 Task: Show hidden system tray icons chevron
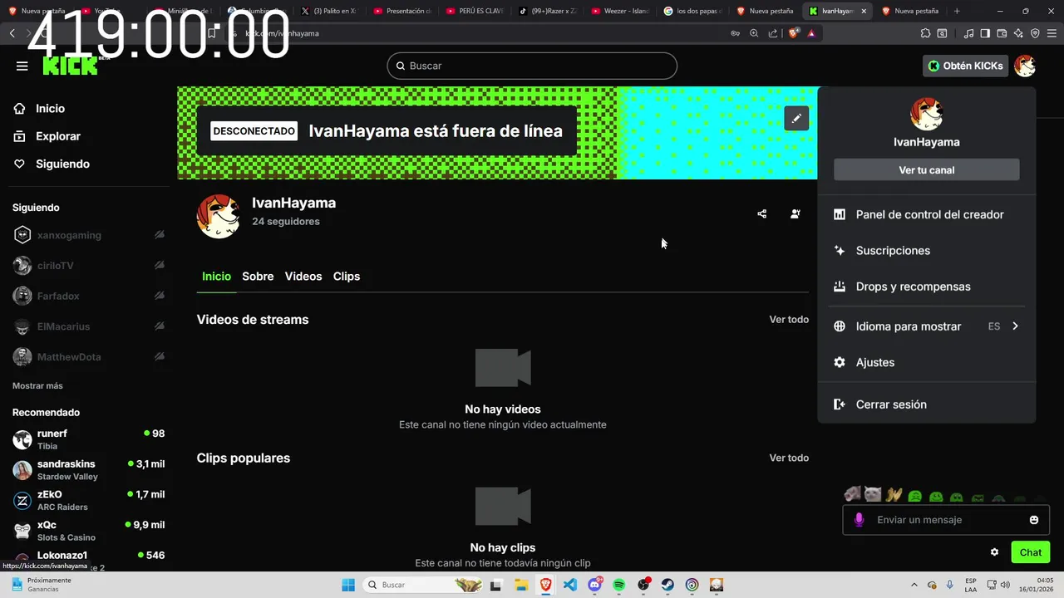point(914,585)
